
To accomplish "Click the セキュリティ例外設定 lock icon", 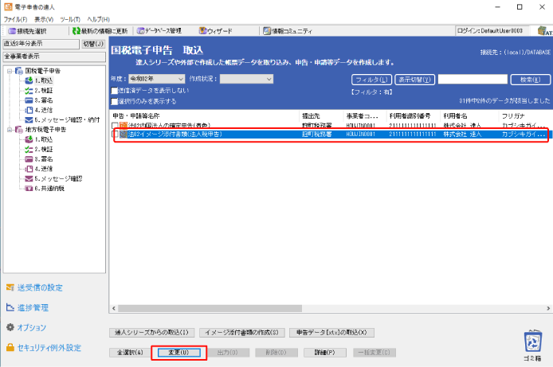I will [10, 347].
